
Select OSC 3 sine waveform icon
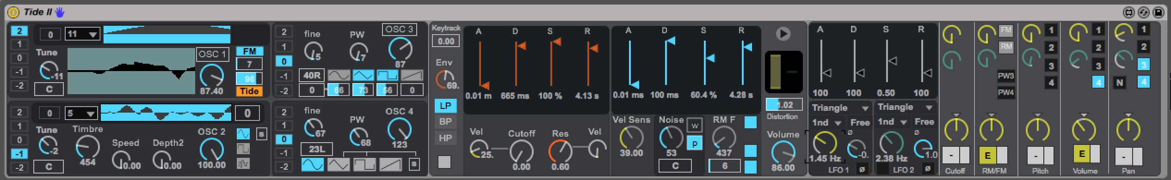coord(339,75)
